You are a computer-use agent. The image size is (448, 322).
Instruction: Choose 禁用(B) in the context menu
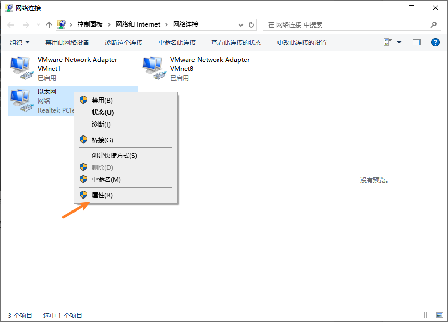pyautogui.click(x=102, y=100)
